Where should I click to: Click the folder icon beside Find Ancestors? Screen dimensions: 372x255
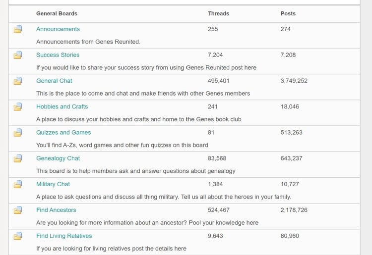click(x=18, y=210)
